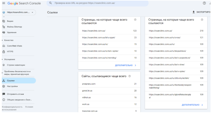The image size is (212, 114).
Task: Open help icon for left top-linked pages card
Action: coord(135,20)
